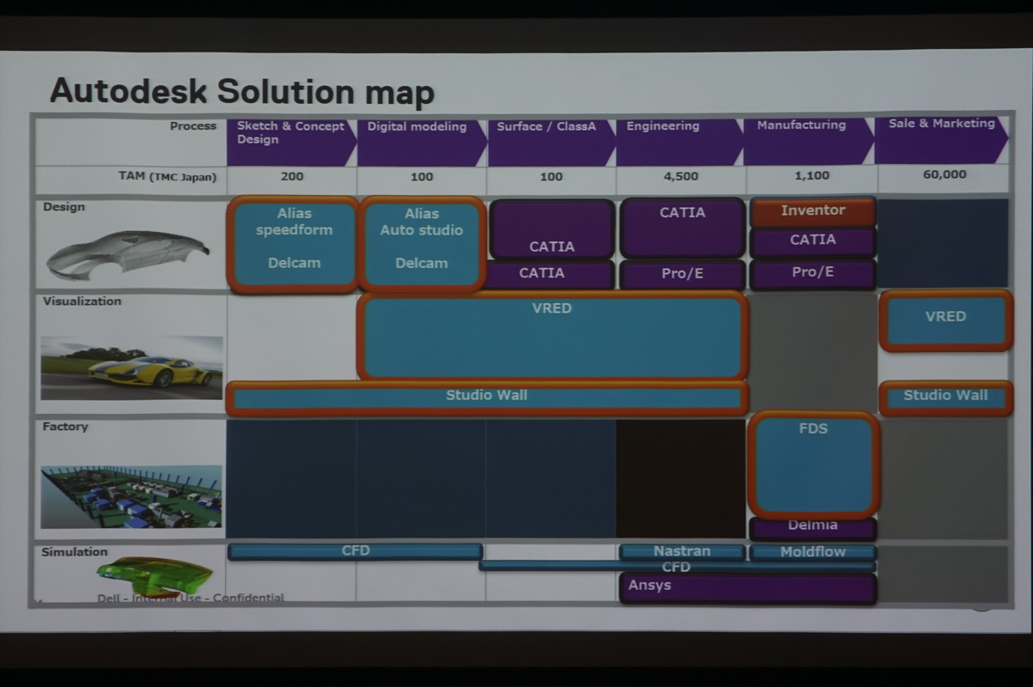Select the taller CATIA box under Surface / ClassA

point(551,229)
